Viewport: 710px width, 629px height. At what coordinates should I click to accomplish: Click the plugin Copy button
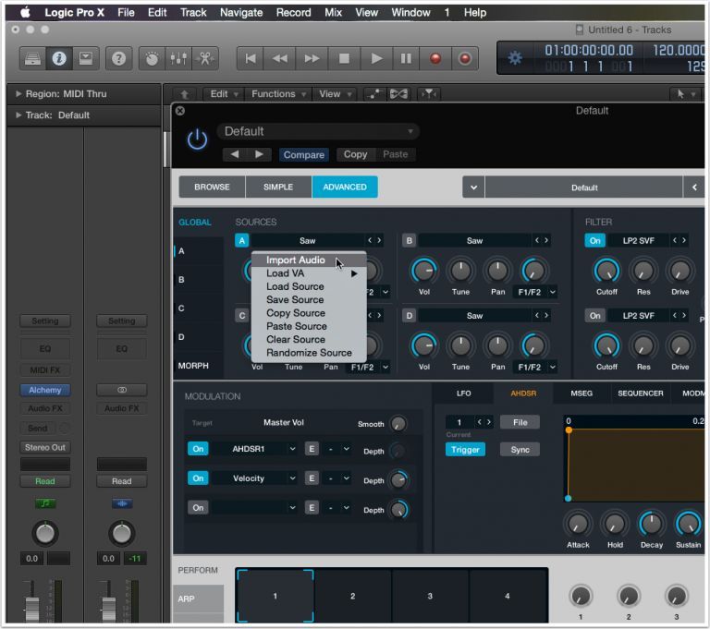355,154
